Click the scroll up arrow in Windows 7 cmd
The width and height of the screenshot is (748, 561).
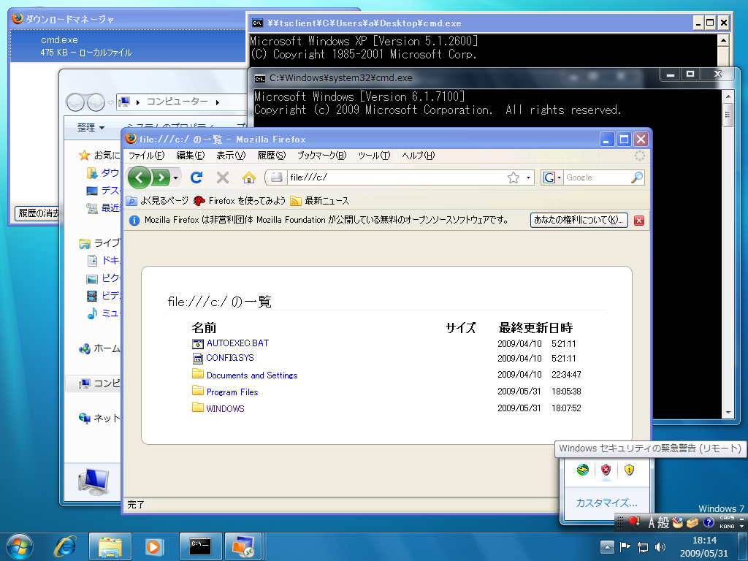point(728,97)
